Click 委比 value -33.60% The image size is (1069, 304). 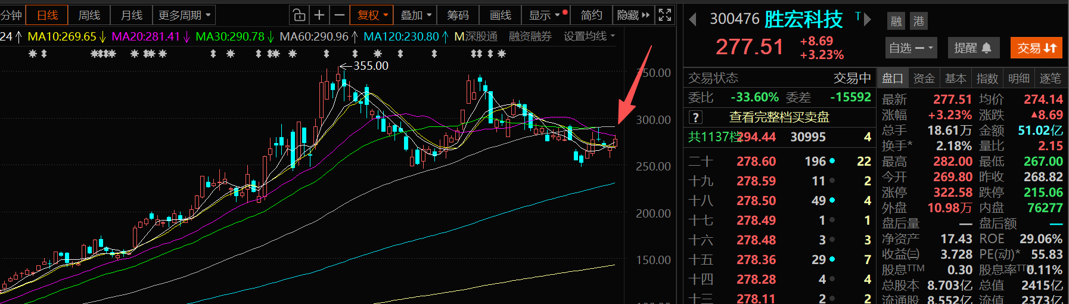754,97
